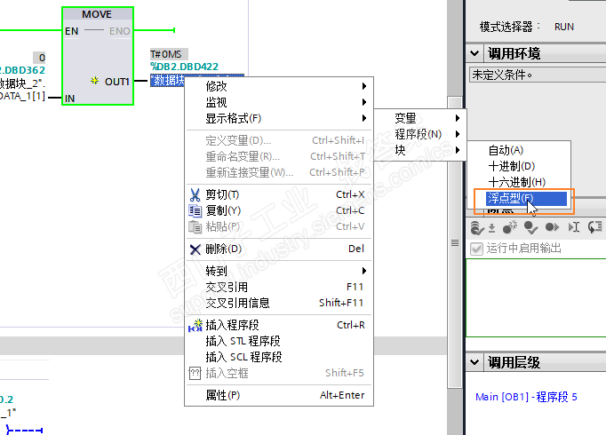Click the 未定义条件 field
Viewport: 606px width, 435px height.
click(x=538, y=75)
